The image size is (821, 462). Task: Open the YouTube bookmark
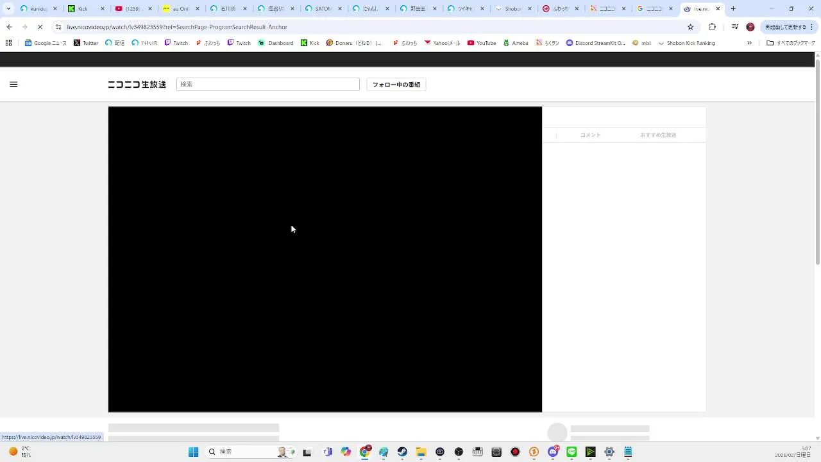(482, 43)
